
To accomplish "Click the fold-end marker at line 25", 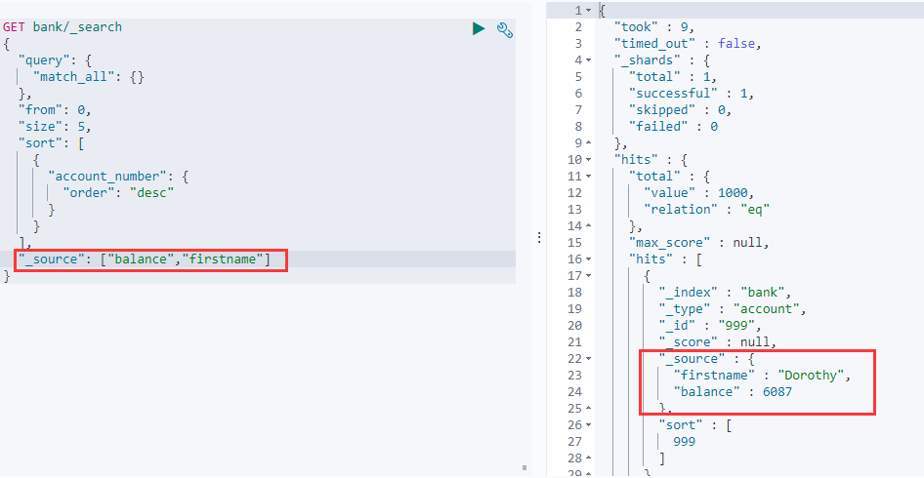I will [x=588, y=408].
